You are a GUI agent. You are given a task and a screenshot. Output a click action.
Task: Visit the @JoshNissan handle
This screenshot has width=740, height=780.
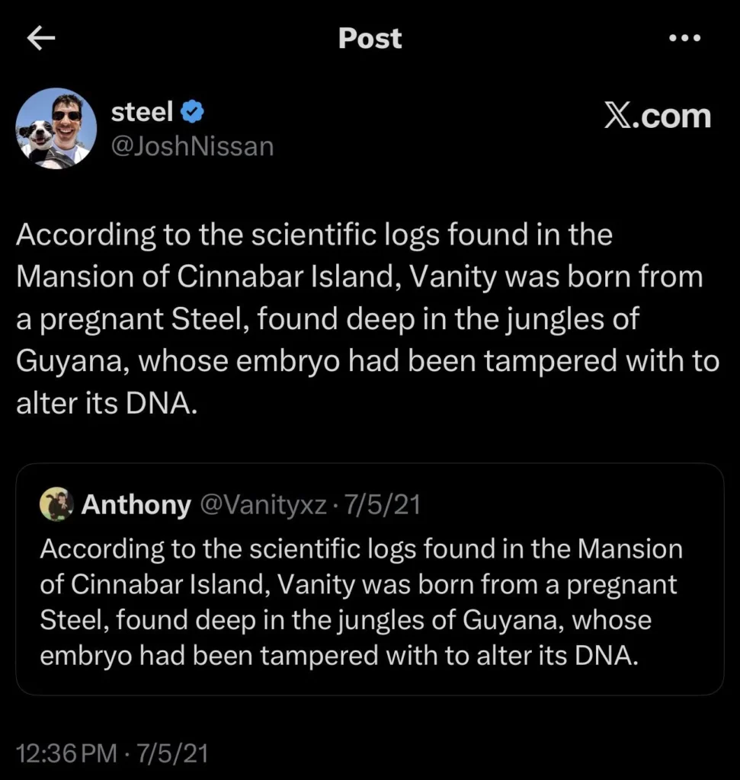click(192, 145)
